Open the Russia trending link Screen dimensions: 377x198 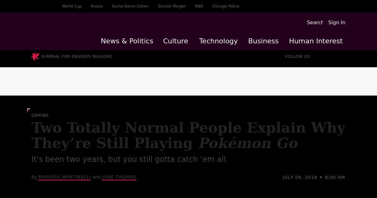click(x=97, y=6)
